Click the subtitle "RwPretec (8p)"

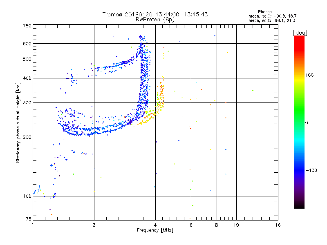coord(155,20)
